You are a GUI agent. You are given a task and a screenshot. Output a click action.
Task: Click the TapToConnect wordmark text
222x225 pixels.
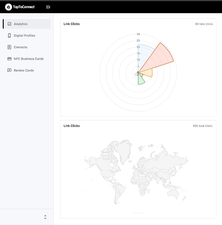[24, 7]
